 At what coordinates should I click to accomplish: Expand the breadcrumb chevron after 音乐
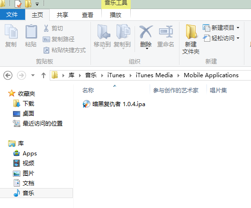click(102, 75)
